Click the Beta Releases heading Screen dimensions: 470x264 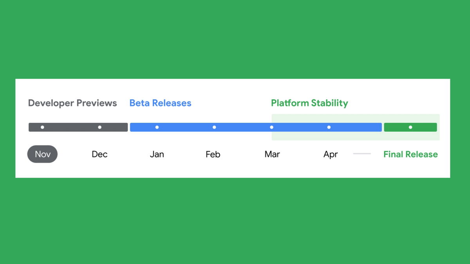[160, 103]
